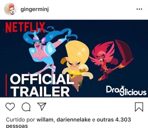Image resolution: width=148 pixels, height=128 pixels.
Task: Click the Netflix logo in the trailer image
Action: pyautogui.click(x=25, y=27)
